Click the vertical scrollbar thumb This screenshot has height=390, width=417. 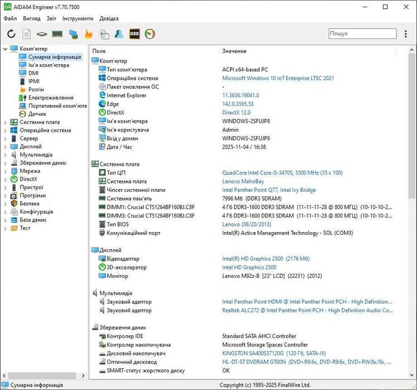[411, 126]
